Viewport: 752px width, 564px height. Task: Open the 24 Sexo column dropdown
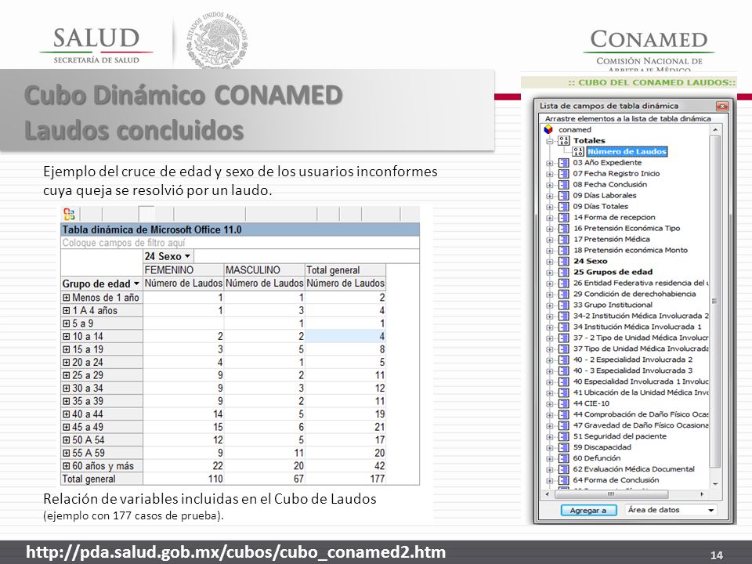187,257
